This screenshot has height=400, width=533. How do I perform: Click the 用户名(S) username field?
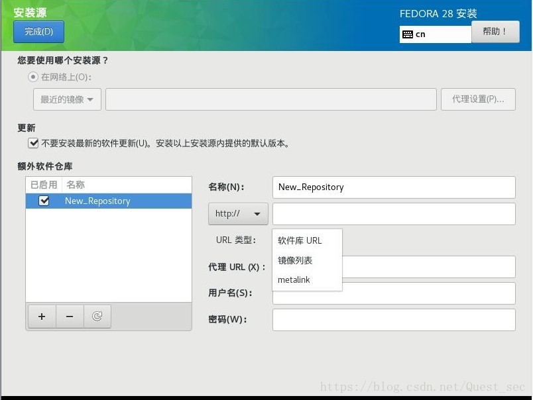click(394, 296)
